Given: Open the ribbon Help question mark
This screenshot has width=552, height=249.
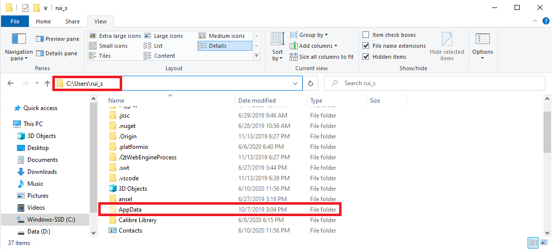Looking at the screenshot, I should (546, 21).
